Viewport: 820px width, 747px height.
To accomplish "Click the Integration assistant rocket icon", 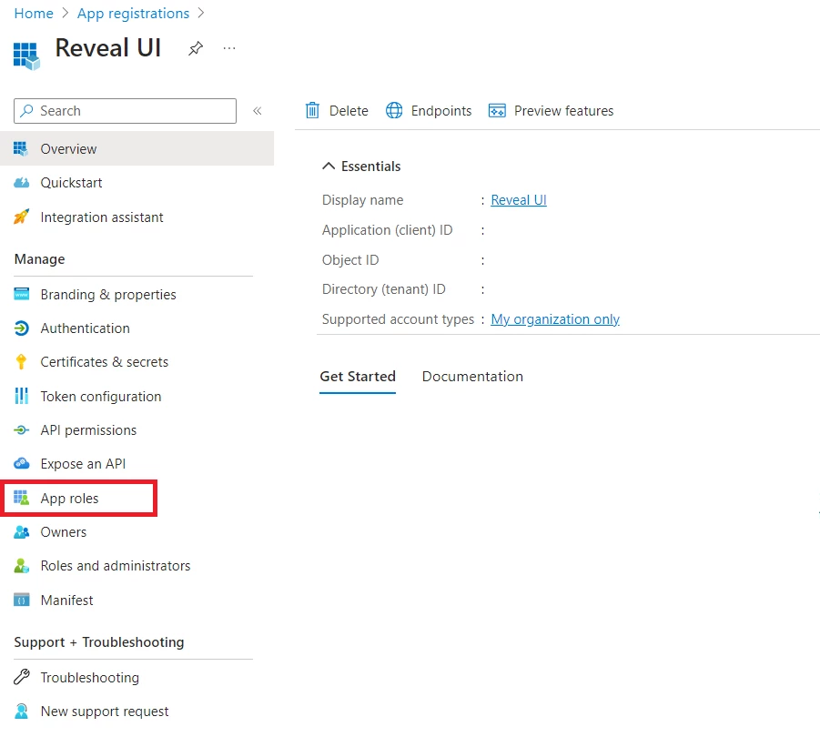I will (x=21, y=217).
